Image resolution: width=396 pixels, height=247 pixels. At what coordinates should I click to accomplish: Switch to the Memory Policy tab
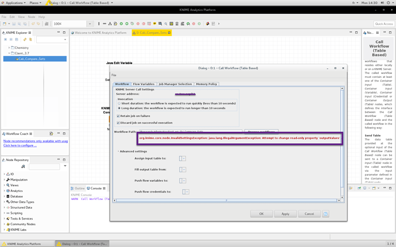click(x=207, y=84)
